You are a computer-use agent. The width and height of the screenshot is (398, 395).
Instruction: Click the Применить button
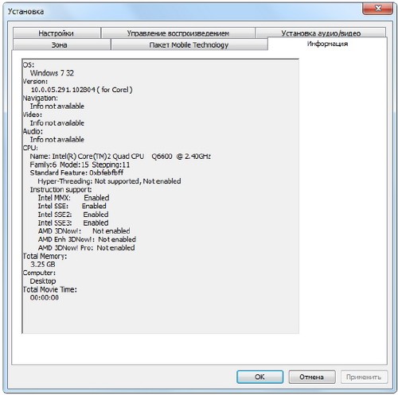(x=364, y=377)
